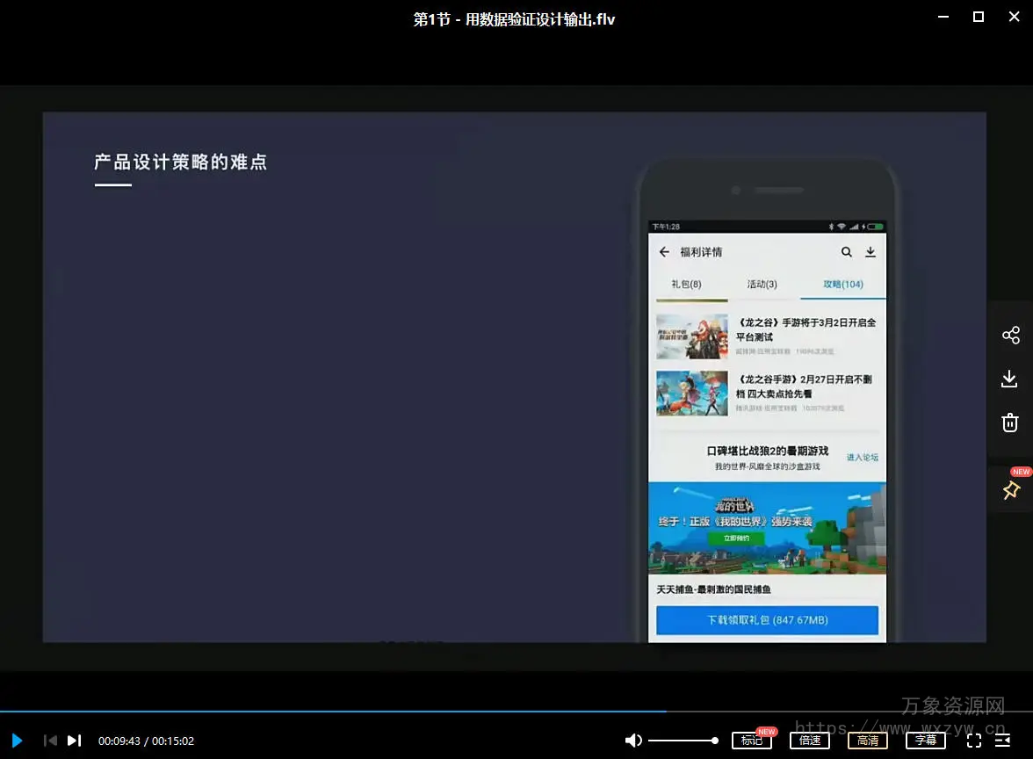Open the playlist panel icon
The height and width of the screenshot is (759, 1033).
point(1002,741)
